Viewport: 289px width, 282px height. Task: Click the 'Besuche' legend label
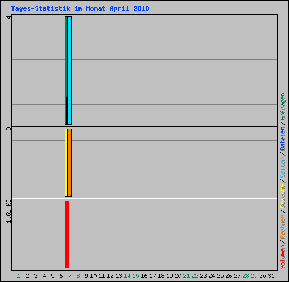(x=283, y=196)
